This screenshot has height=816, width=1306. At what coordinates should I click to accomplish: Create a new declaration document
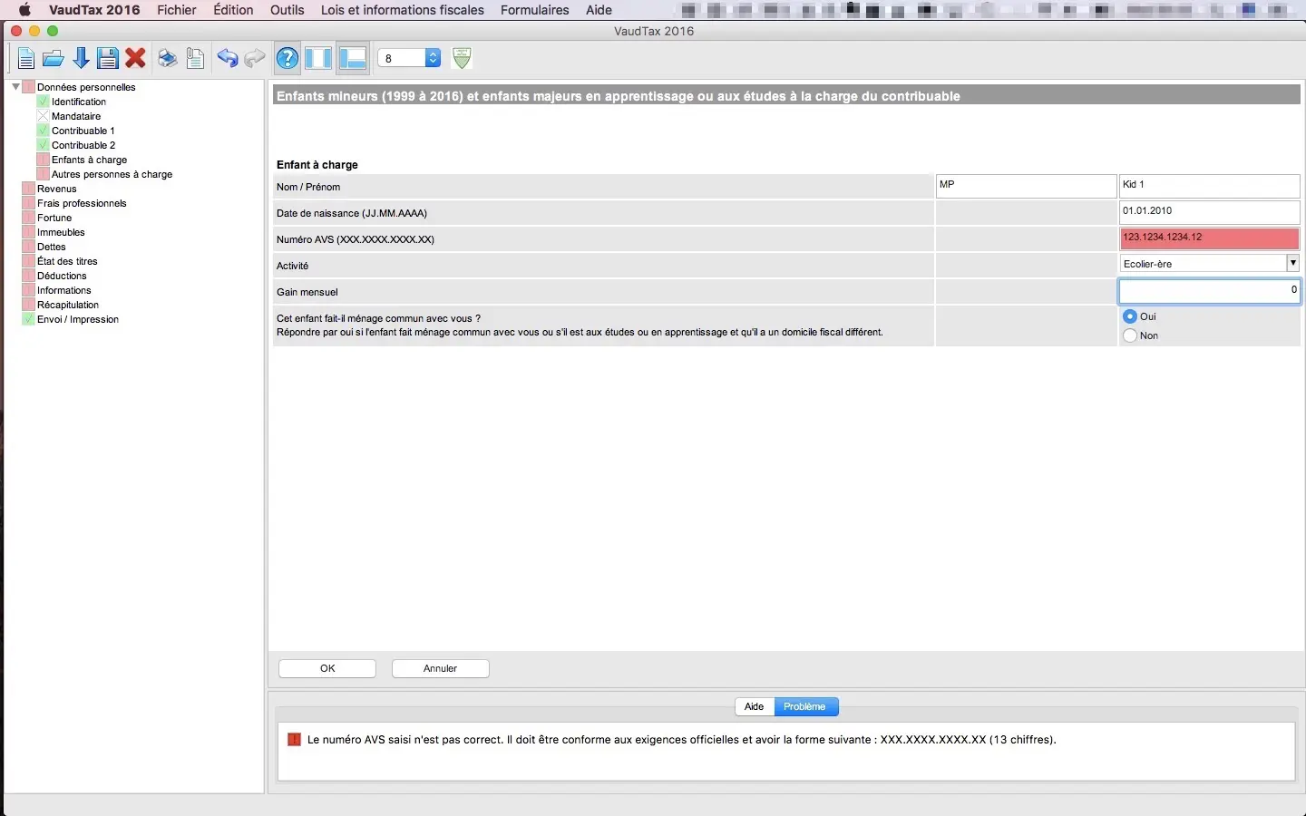[26, 59]
